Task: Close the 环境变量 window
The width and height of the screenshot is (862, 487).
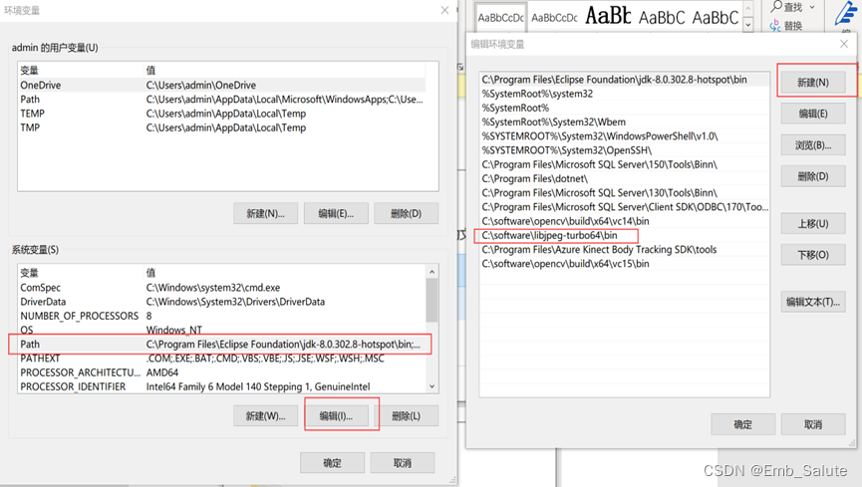Action: [x=444, y=10]
